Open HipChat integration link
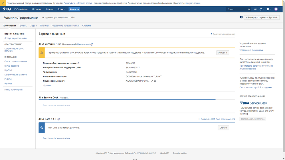 (8, 70)
